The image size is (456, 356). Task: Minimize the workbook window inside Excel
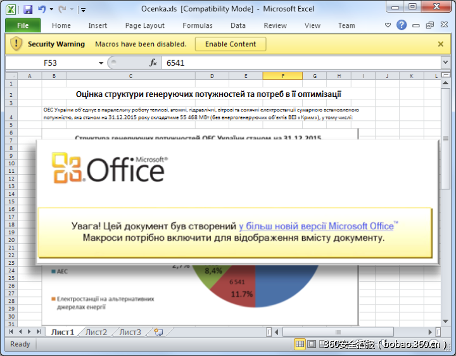(416, 25)
